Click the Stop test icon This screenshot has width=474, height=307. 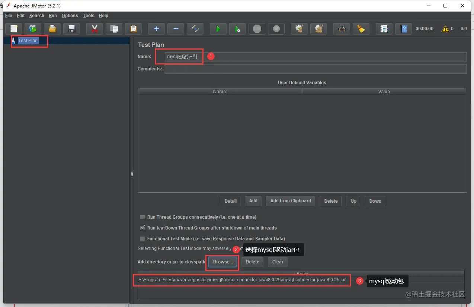257,29
